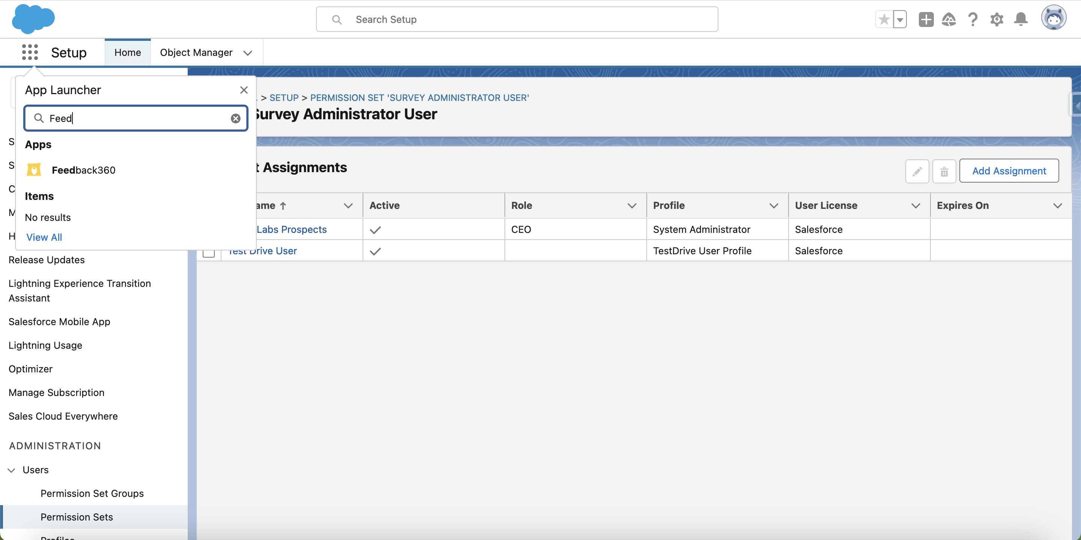
Task: Click the Feedback360 app icon
Action: point(34,170)
